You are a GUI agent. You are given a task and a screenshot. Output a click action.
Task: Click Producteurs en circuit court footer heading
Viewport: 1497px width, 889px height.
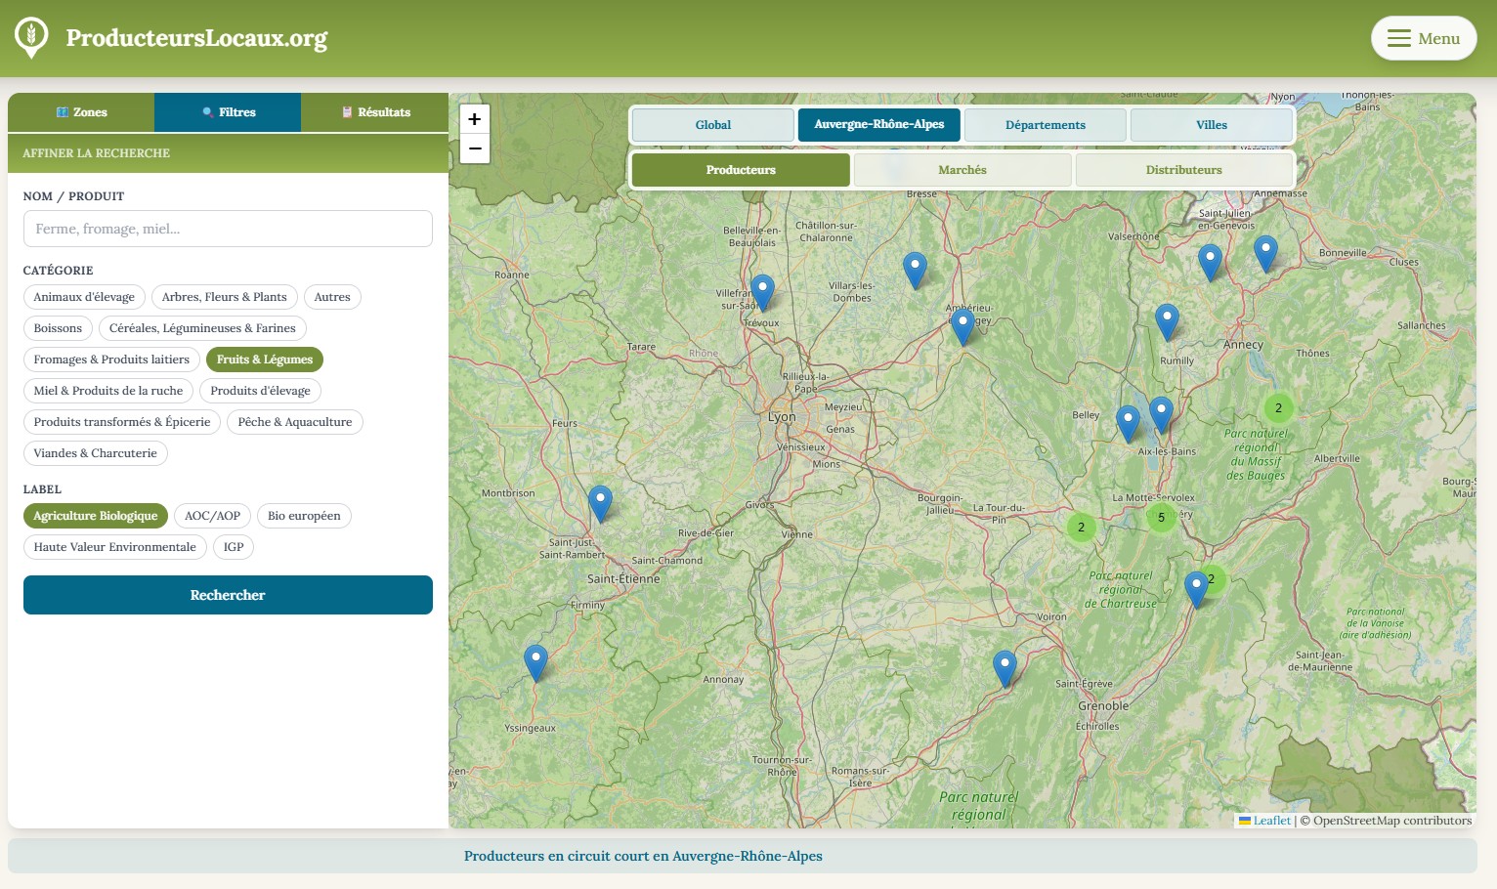pyautogui.click(x=643, y=856)
